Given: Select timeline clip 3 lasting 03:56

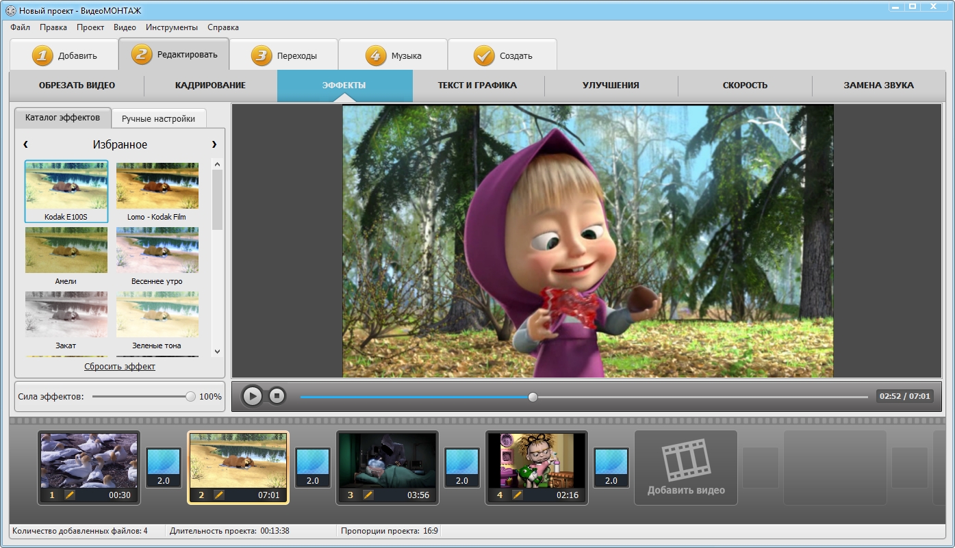Looking at the screenshot, I should [x=387, y=468].
